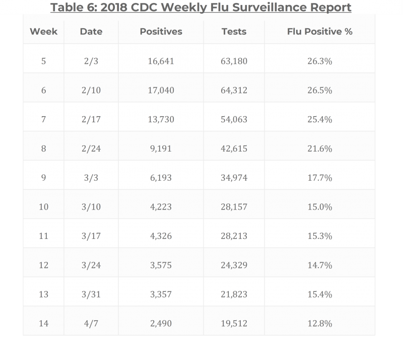The height and width of the screenshot is (355, 403).
Task: Select the Week column header
Action: point(44,31)
